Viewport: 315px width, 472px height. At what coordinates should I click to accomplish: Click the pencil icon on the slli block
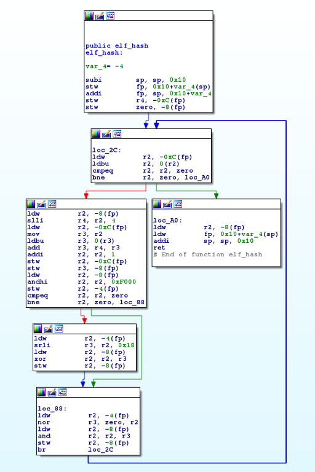click(42, 204)
